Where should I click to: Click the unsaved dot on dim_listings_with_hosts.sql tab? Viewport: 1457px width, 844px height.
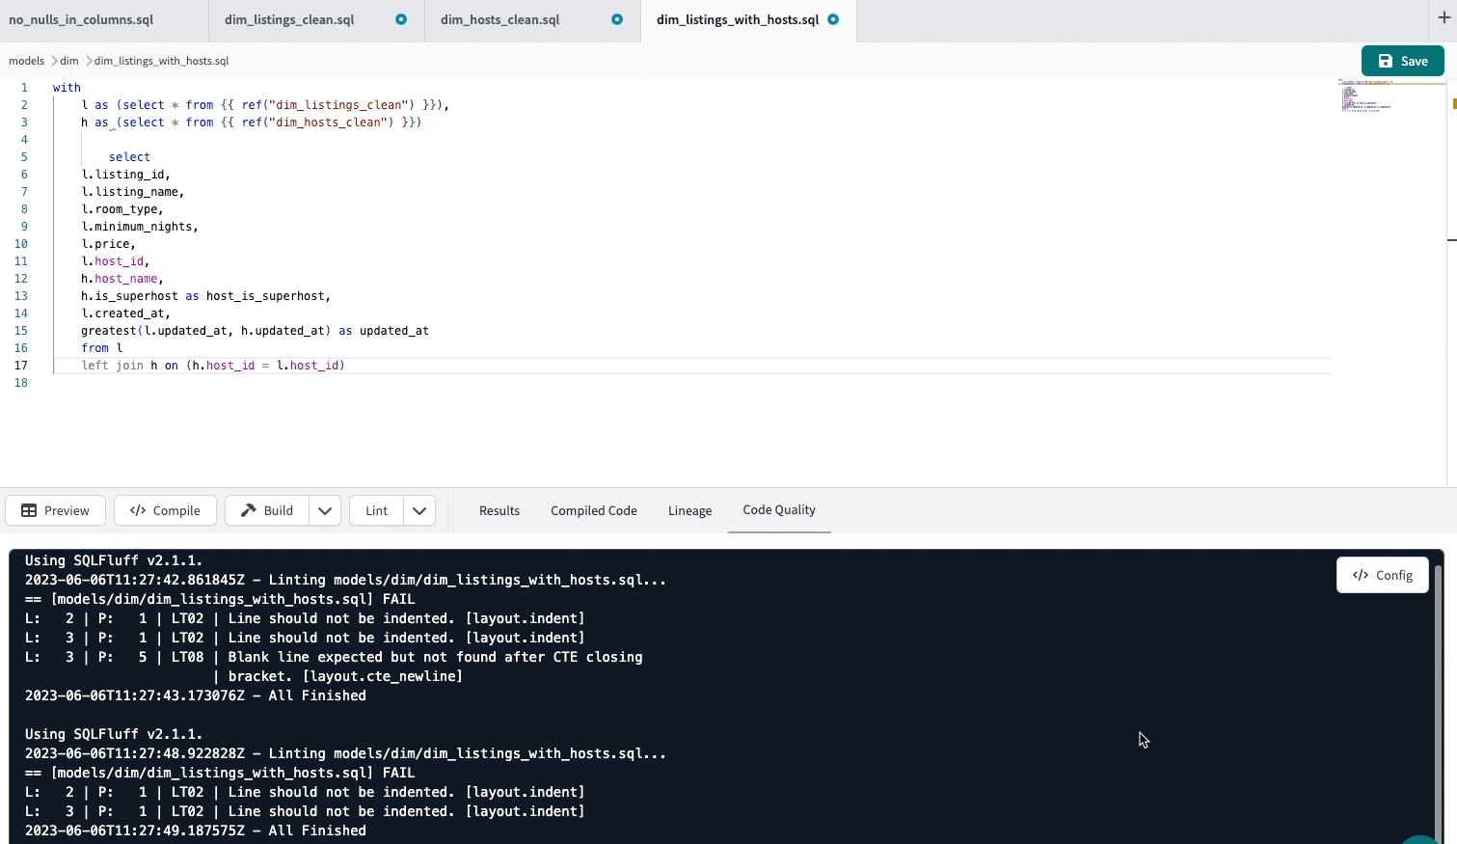pyautogui.click(x=831, y=17)
